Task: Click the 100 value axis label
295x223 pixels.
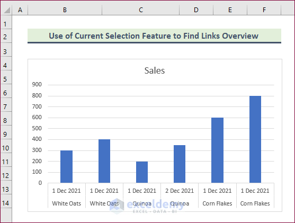Action: coord(37,172)
